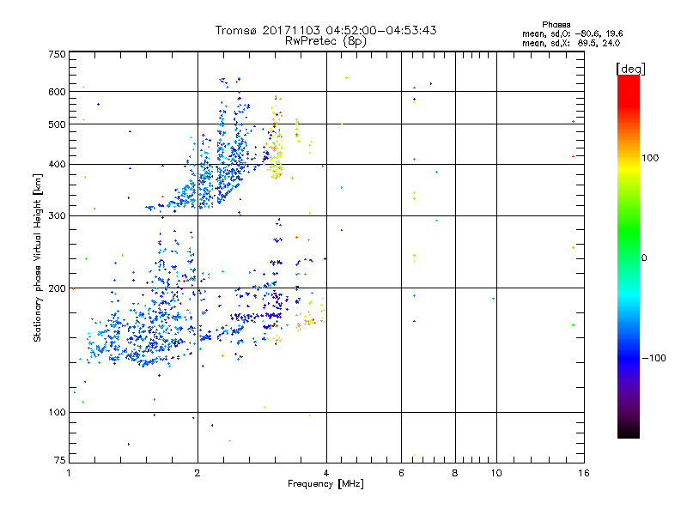Click the y-axis tick label 500

(x=57, y=124)
